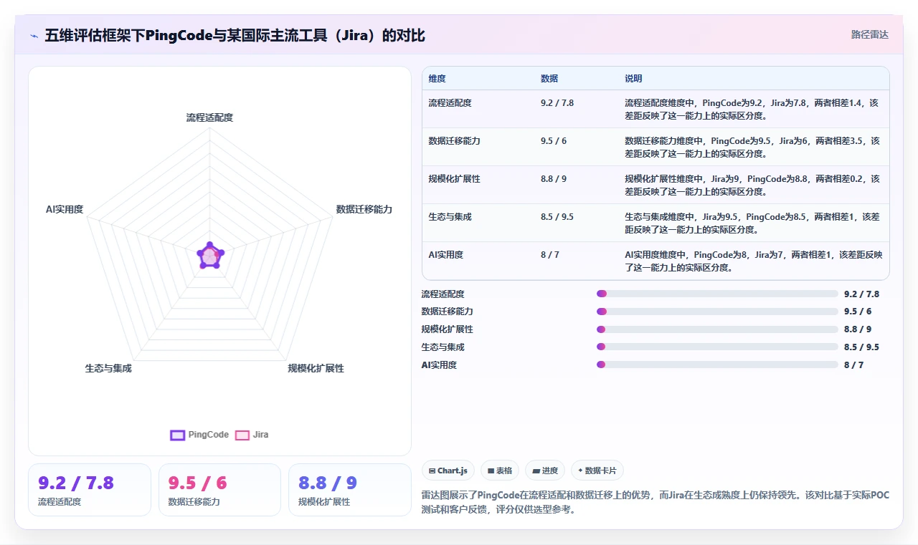Image resolution: width=918 pixels, height=545 pixels.
Task: Toggle the Jira legend swatch
Action: [x=242, y=435]
